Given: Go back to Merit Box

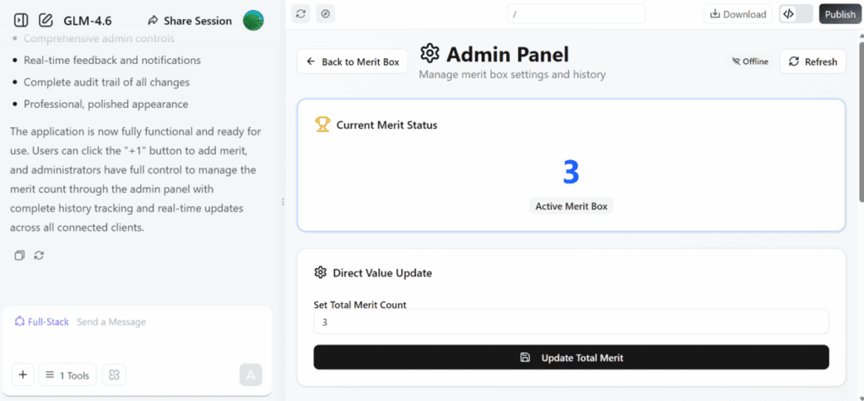Looking at the screenshot, I should click(353, 61).
